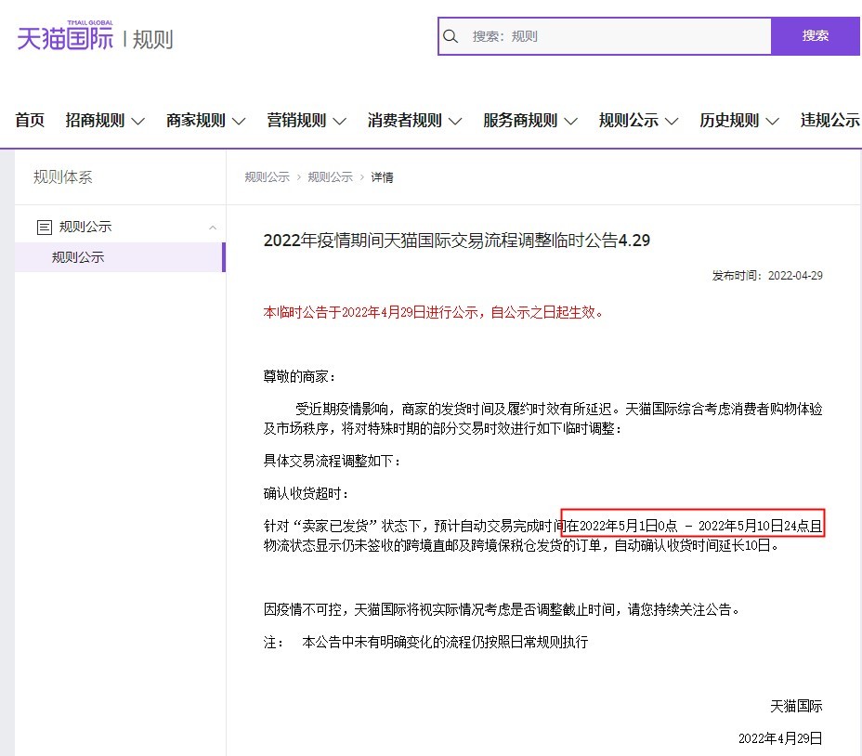Open the 招商规则 menu

point(105,120)
